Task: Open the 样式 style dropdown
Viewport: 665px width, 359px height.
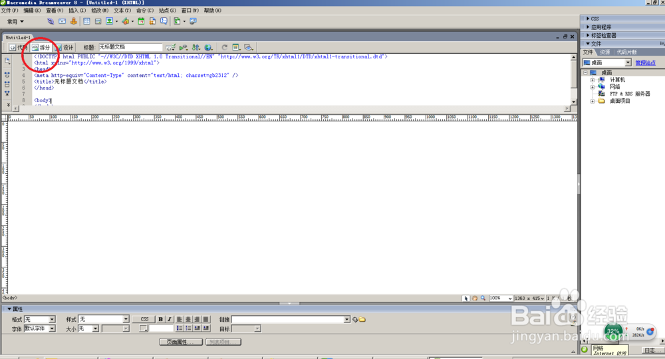Action: pos(126,319)
